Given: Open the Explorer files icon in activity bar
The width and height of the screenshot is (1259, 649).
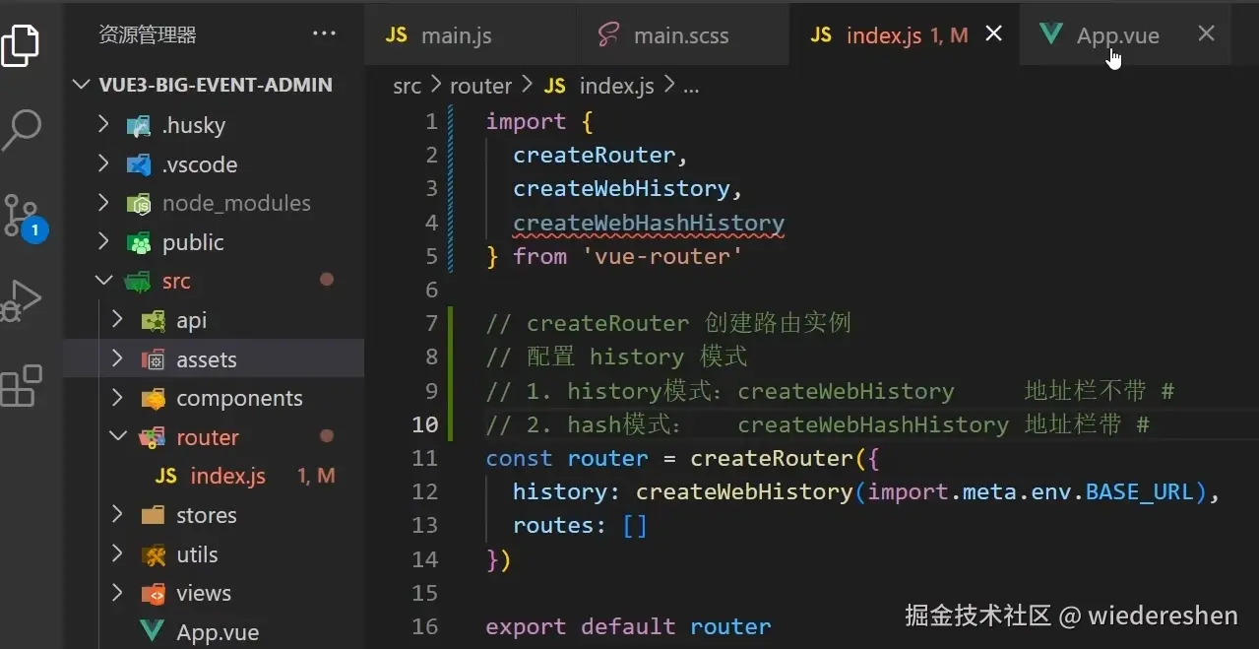Looking at the screenshot, I should [20, 44].
